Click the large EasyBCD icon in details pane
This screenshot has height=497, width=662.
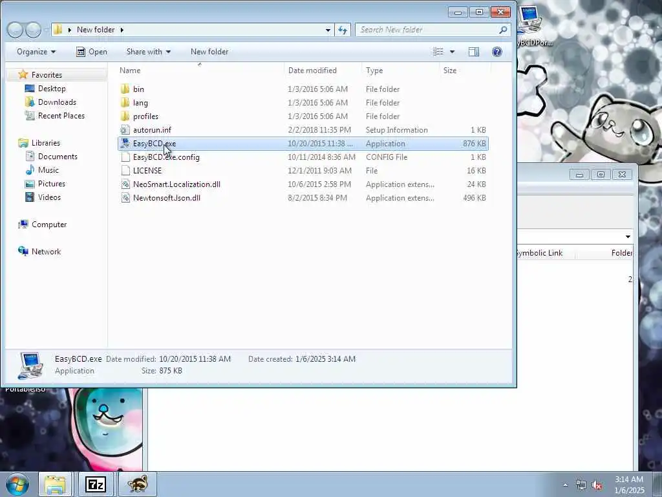(x=30, y=365)
